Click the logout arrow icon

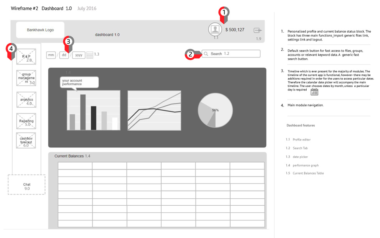[257, 30]
